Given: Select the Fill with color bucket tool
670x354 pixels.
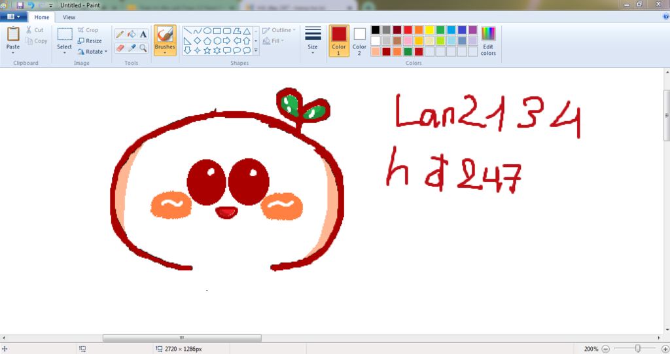Looking at the screenshot, I should point(132,34).
